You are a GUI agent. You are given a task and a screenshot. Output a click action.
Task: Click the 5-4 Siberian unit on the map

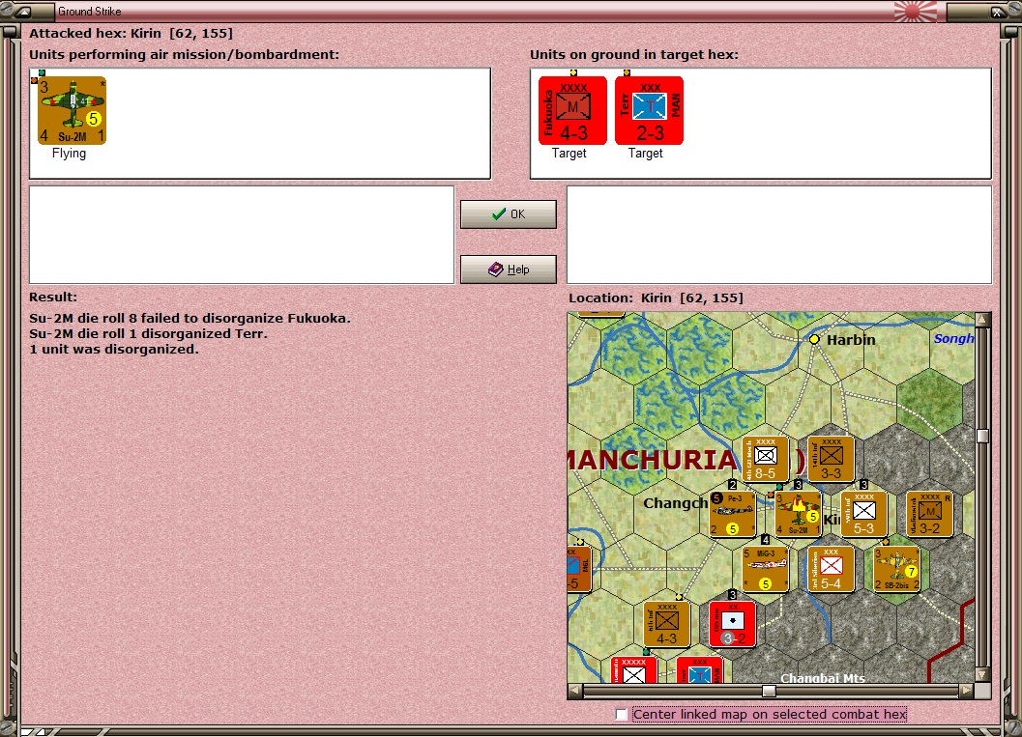pyautogui.click(x=831, y=569)
